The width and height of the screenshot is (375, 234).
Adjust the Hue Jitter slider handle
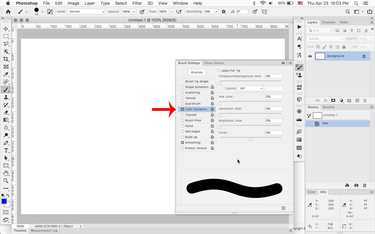(220, 103)
